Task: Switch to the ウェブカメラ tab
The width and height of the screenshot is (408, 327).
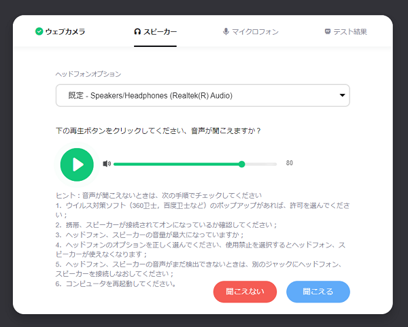Action: click(x=65, y=31)
